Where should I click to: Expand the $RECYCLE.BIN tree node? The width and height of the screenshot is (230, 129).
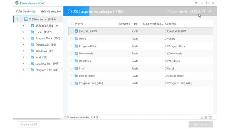23,25
